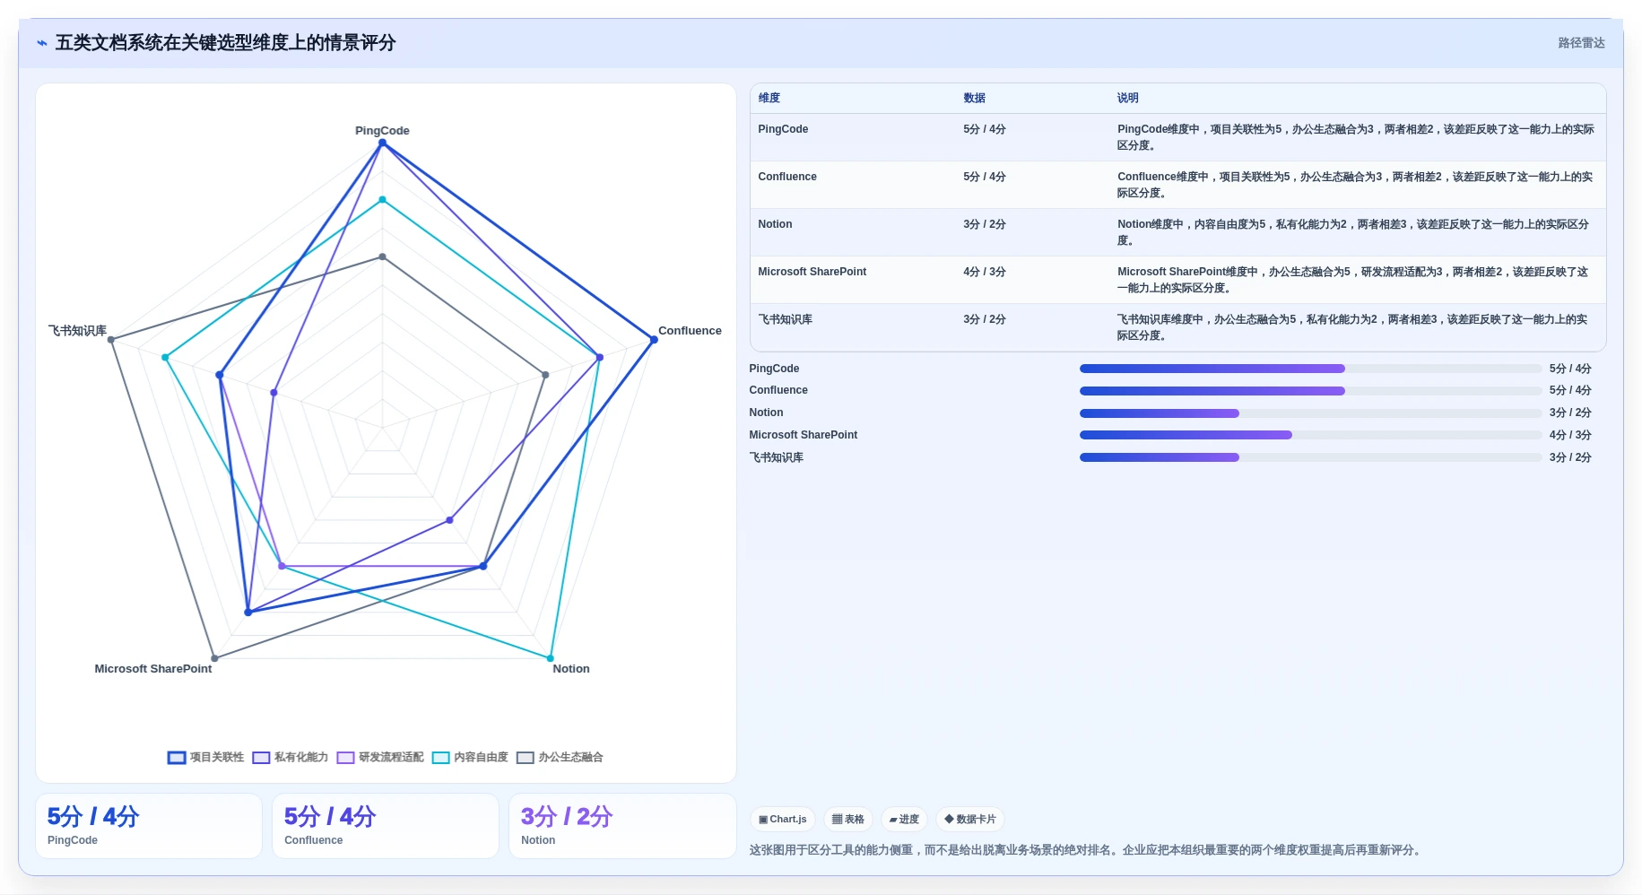Click the Microsoft SharePoint progress bar
The image size is (1642, 895).
[x=1310, y=435]
